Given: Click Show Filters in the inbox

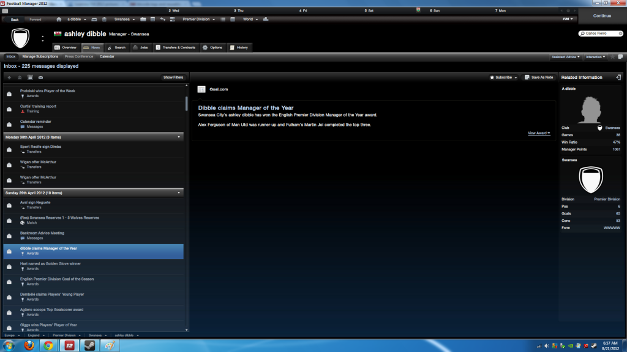Looking at the screenshot, I should [x=173, y=78].
